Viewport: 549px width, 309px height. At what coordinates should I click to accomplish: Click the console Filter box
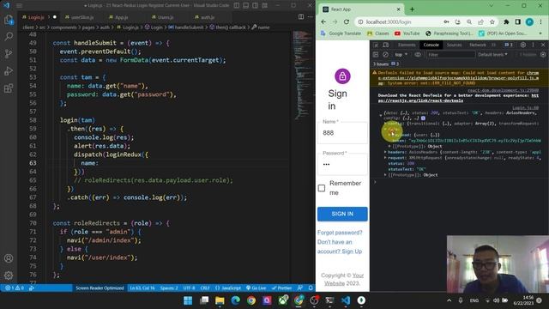pyautogui.click(x=450, y=55)
